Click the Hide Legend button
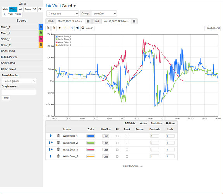The width and height of the screenshot is (223, 194). tap(213, 28)
